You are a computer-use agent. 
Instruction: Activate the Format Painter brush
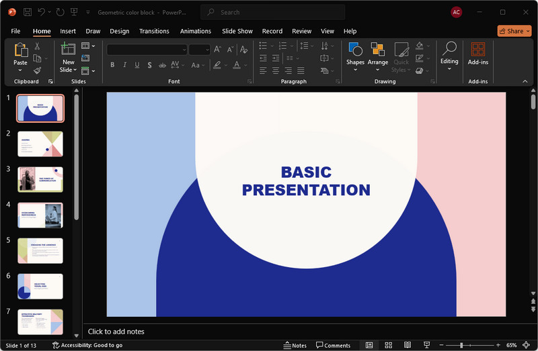coord(37,70)
